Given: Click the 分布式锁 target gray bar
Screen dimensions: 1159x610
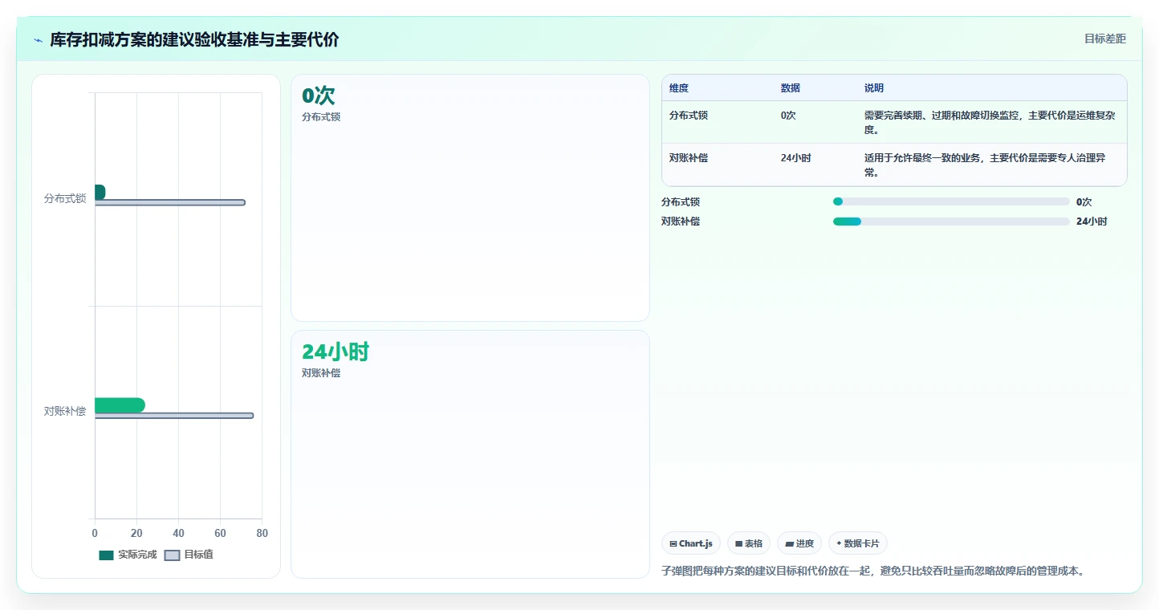Looking at the screenshot, I should [x=170, y=202].
